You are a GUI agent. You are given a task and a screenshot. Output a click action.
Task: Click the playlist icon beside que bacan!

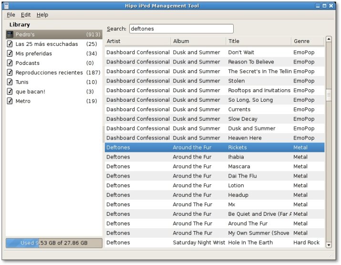pos(10,92)
